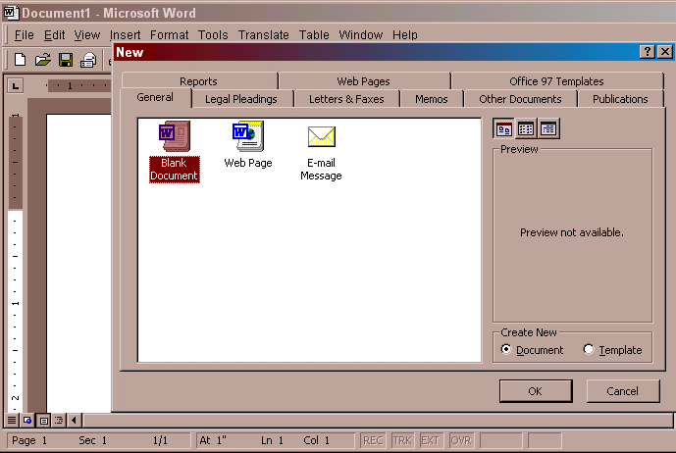Switch to List view in dialog

coord(525,128)
